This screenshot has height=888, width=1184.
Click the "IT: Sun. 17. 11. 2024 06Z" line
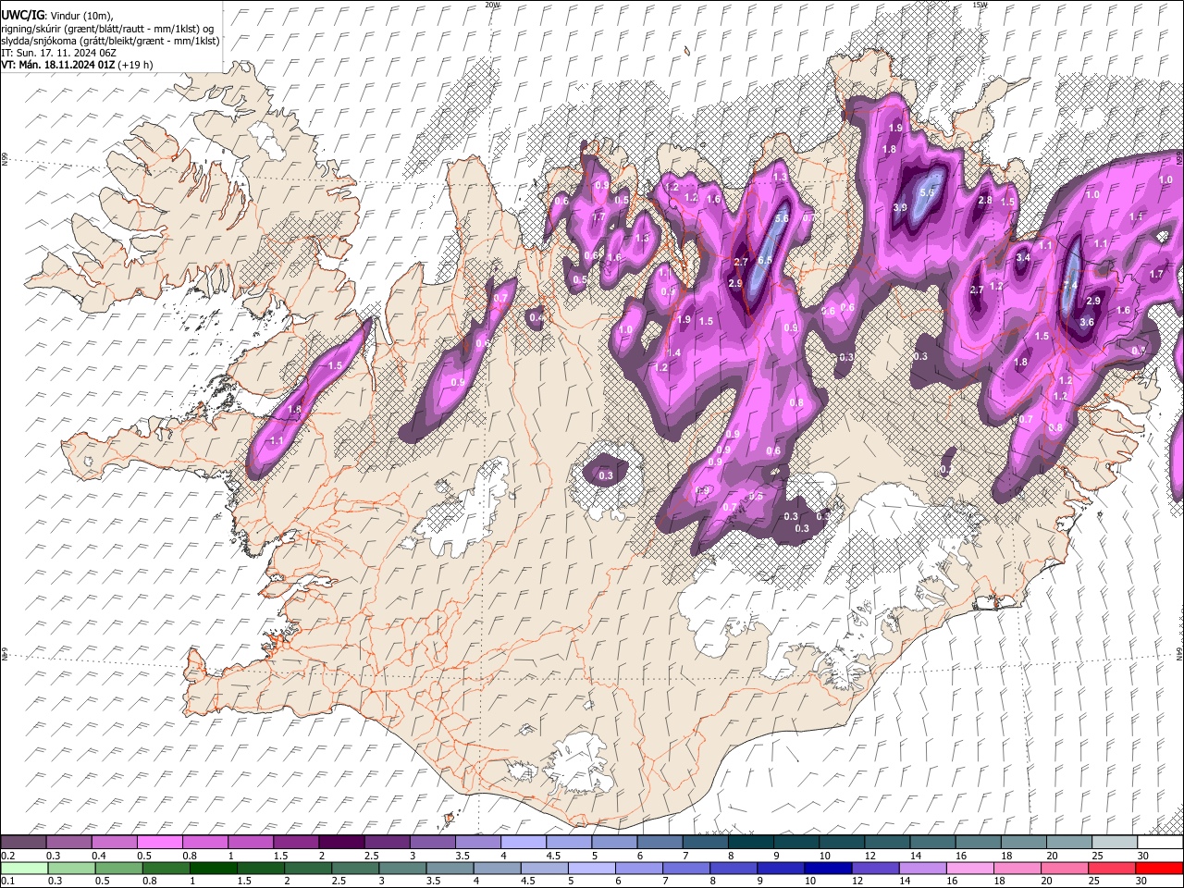[x=58, y=53]
